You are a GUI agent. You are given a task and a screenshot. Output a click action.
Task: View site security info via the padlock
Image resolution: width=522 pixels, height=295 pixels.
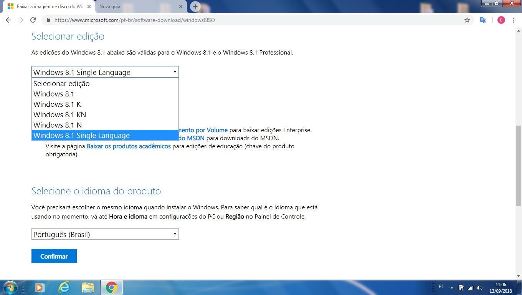pos(48,20)
